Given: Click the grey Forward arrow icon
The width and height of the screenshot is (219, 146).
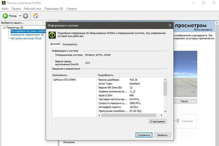Looking at the screenshot, I should click(x=25, y=16).
